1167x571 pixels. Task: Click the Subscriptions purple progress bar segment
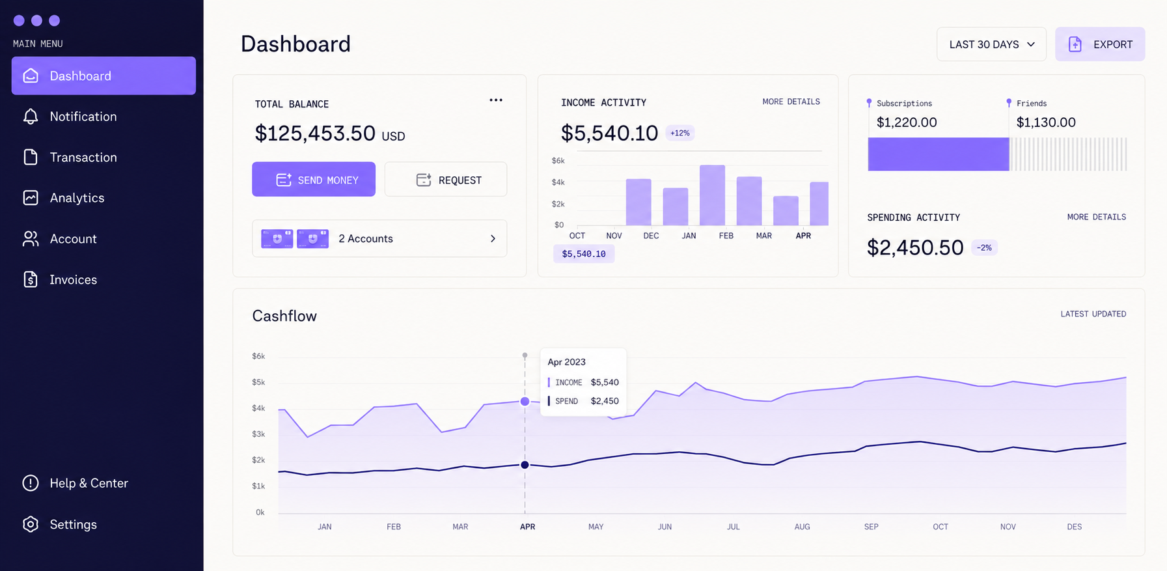tap(939, 154)
